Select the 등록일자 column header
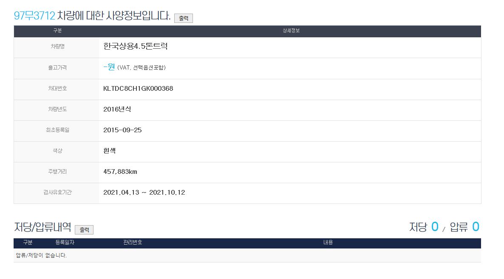Screen dimensions: 504x279 65,243
